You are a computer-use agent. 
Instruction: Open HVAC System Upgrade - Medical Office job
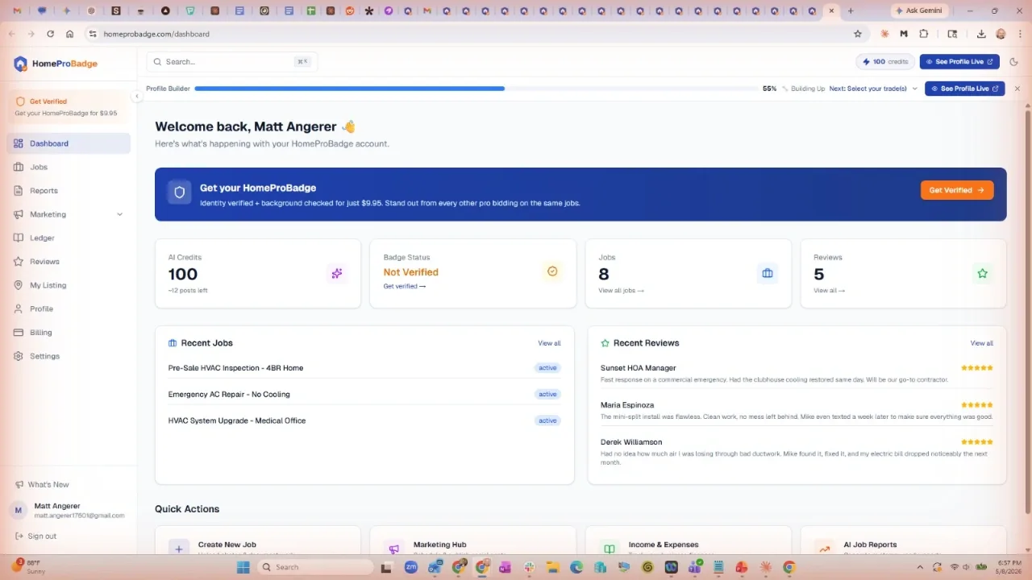pyautogui.click(x=364, y=420)
